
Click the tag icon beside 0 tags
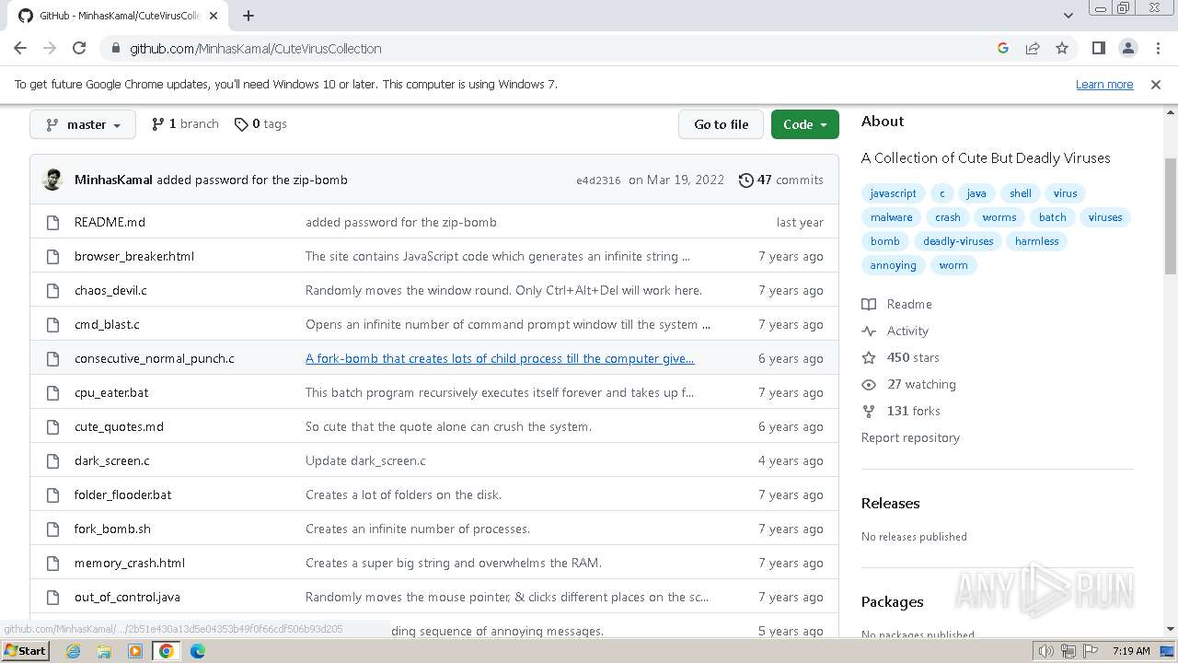pyautogui.click(x=241, y=124)
